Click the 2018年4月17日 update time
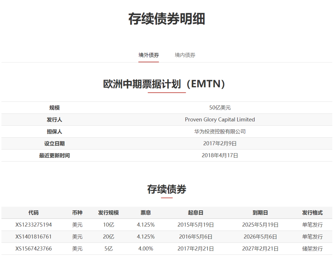 [220, 155]
